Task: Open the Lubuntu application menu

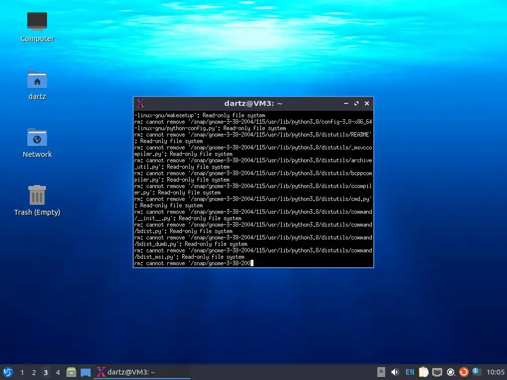Action: point(8,372)
